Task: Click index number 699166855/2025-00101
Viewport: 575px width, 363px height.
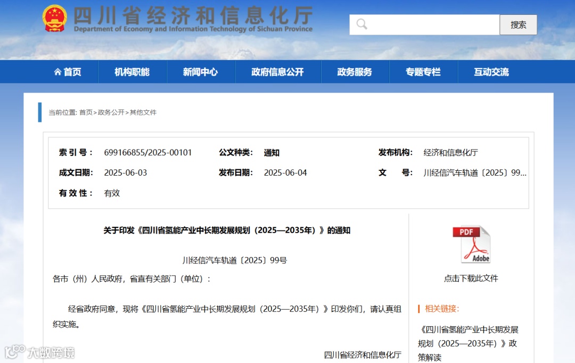Action: pyautogui.click(x=148, y=153)
